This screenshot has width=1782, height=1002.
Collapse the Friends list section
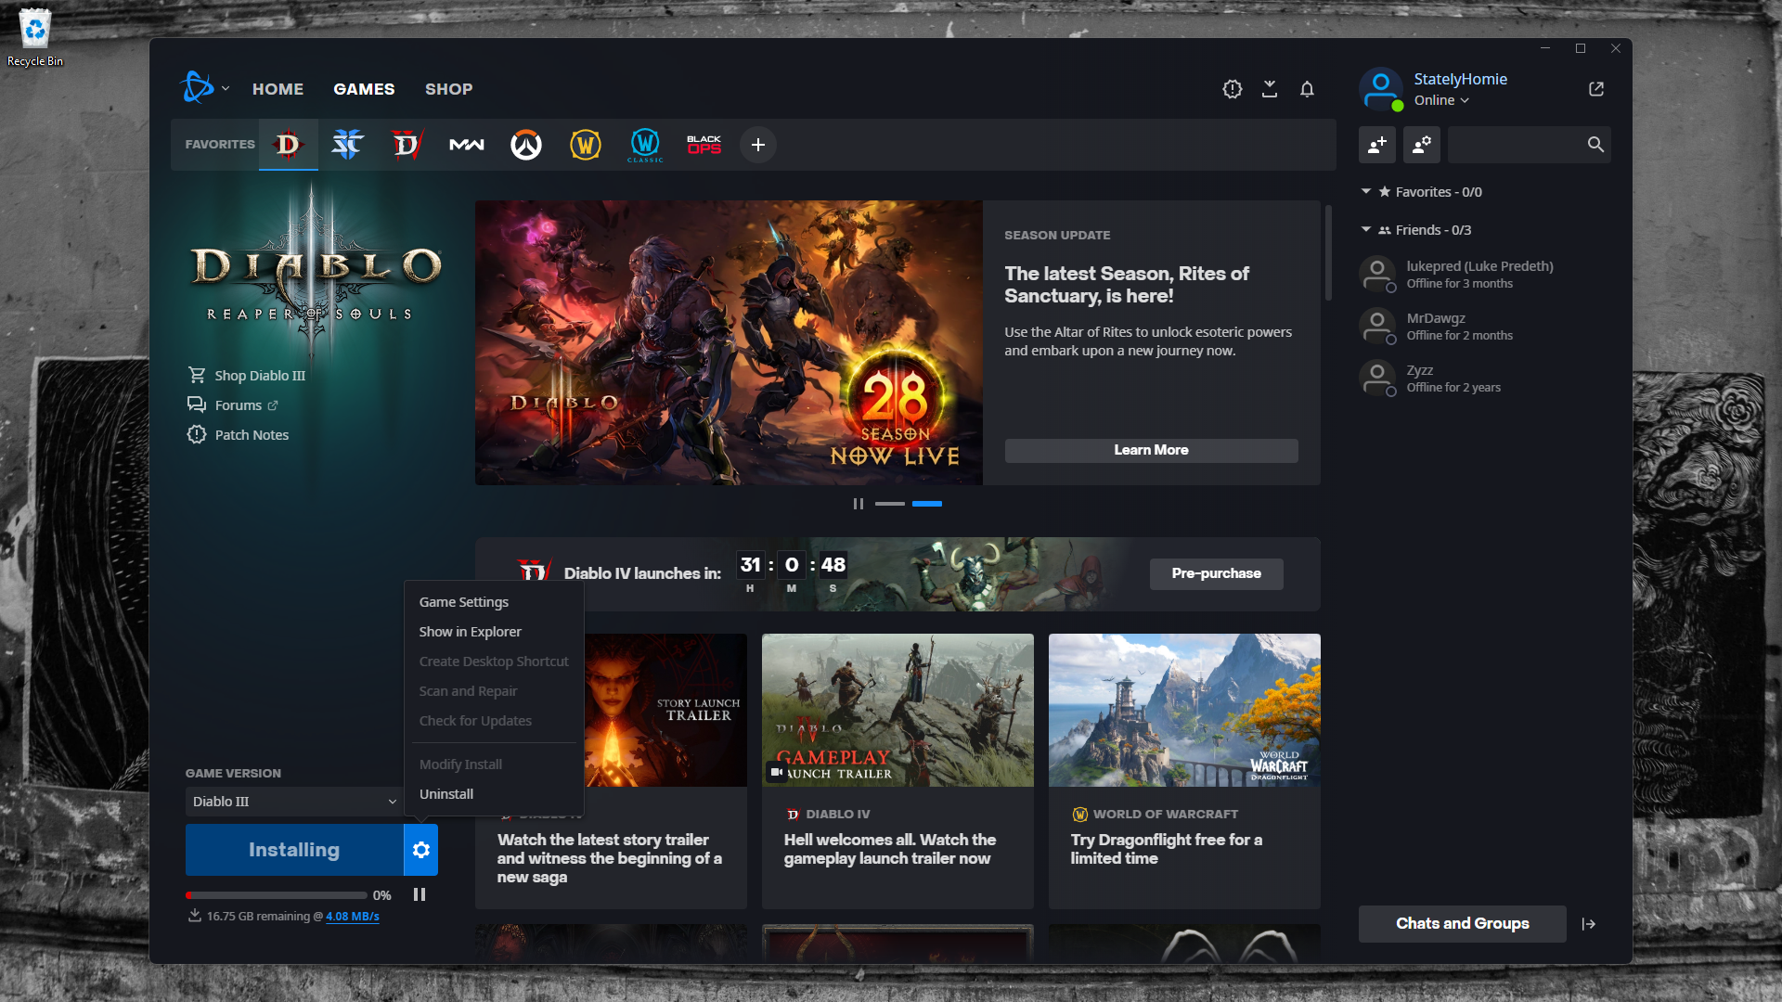tap(1366, 229)
